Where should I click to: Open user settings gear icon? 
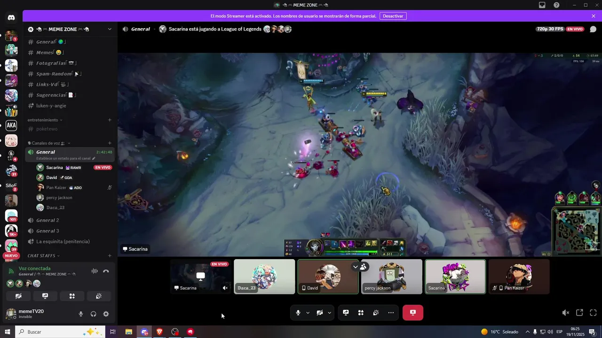(106, 314)
